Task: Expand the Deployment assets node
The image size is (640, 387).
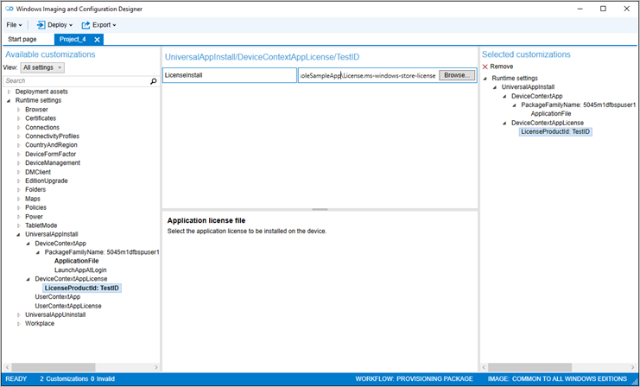Action: [x=9, y=92]
